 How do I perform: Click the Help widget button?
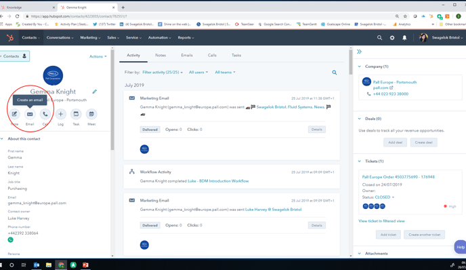460,247
